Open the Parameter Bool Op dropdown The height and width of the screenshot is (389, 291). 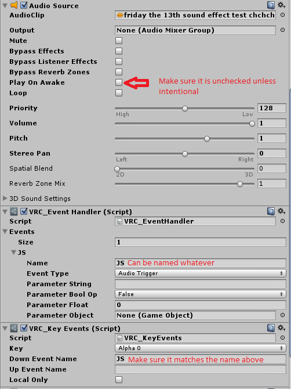point(201,294)
